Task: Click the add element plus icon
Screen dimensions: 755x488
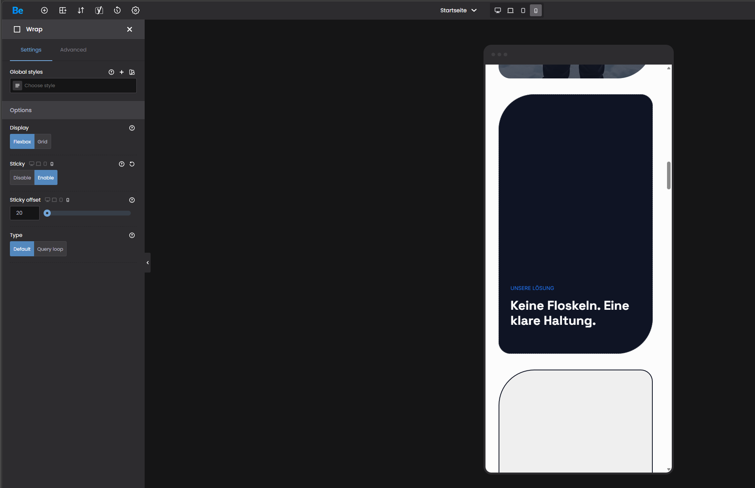Action: click(x=44, y=10)
